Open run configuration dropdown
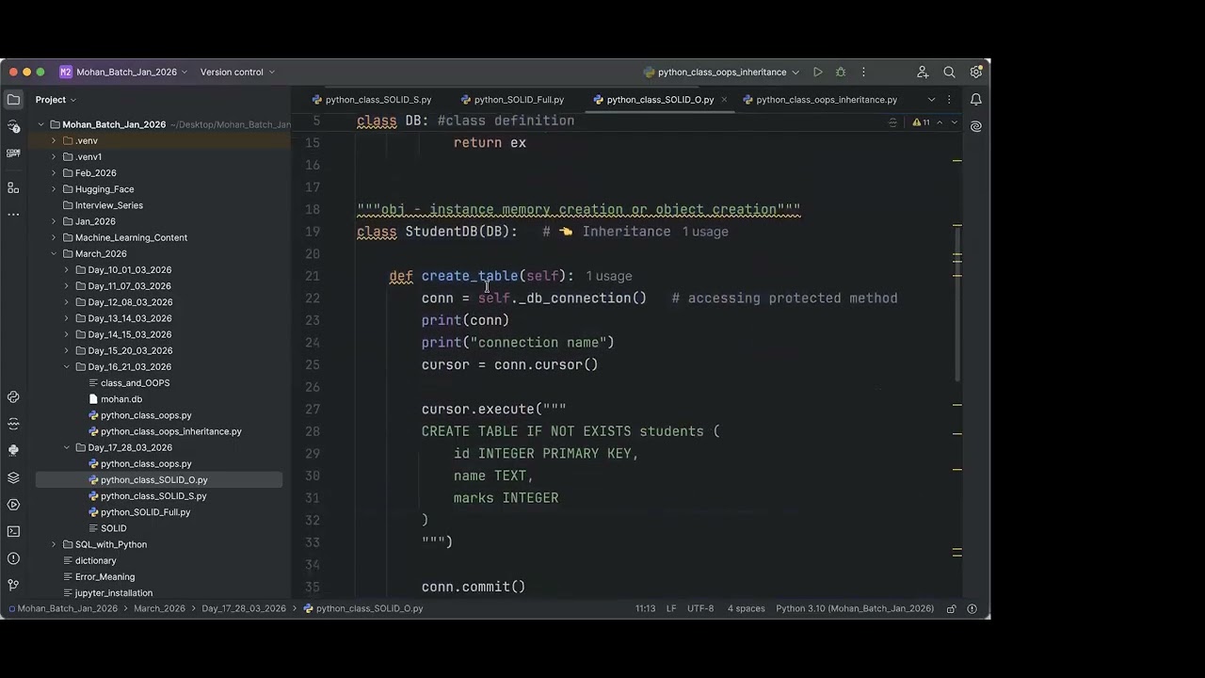This screenshot has width=1205, height=678. (721, 73)
